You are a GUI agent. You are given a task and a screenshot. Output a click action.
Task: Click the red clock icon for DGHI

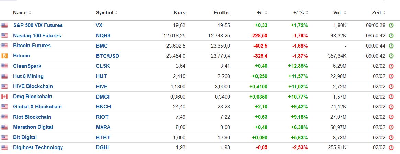(391, 147)
